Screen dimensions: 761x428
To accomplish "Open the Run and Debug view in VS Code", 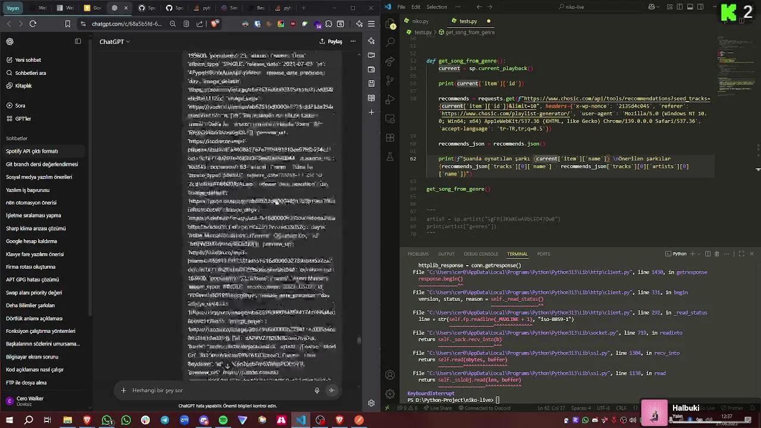I will [390, 99].
